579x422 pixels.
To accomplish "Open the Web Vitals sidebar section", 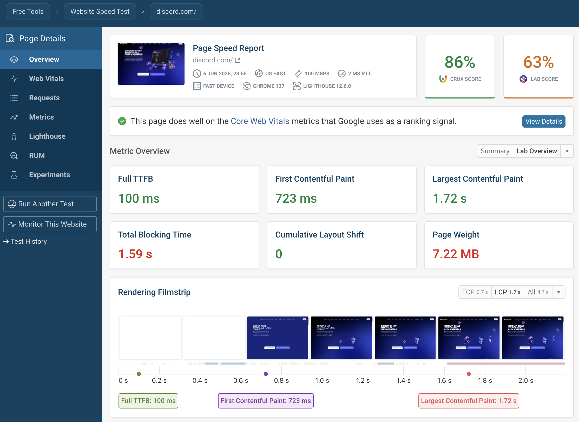I will pos(51,79).
